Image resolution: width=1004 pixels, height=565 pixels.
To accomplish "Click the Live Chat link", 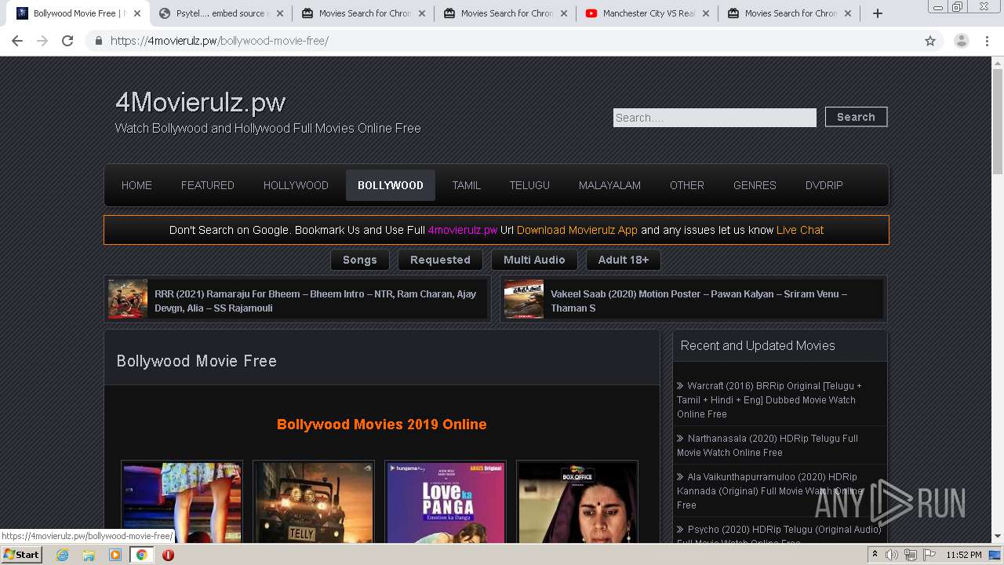I will click(x=800, y=230).
